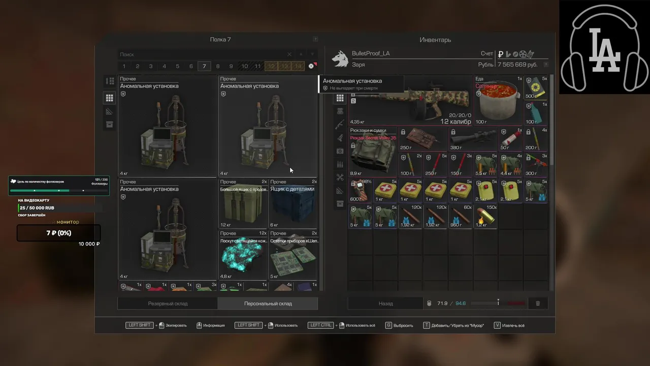Image resolution: width=650 pixels, height=366 pixels.
Task: Switch to Персональный склад tab
Action: [x=268, y=303]
